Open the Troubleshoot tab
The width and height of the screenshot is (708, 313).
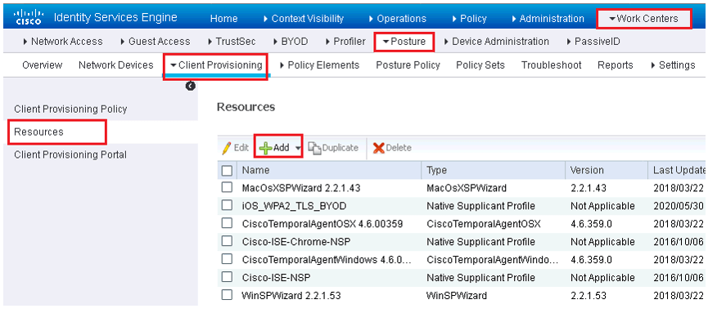552,65
